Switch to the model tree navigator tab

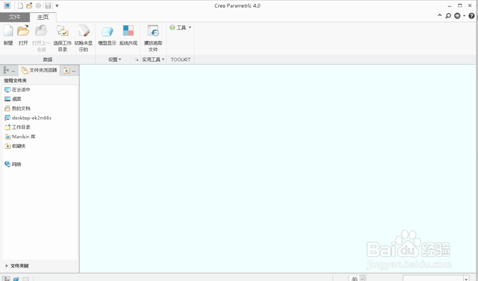tap(9, 70)
